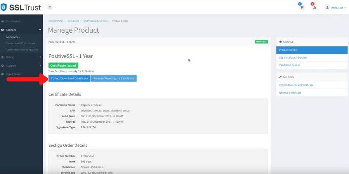Toggle the hamburger sidebar menu icon
349x174 pixels.
[x=50, y=7]
